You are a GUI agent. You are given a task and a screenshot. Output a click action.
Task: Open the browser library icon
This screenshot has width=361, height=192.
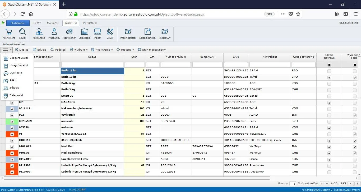[x=337, y=14]
